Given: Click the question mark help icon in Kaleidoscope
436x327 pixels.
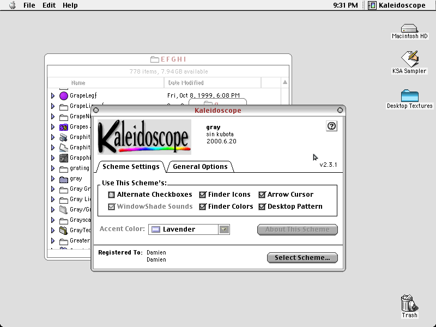Looking at the screenshot, I should [331, 126].
